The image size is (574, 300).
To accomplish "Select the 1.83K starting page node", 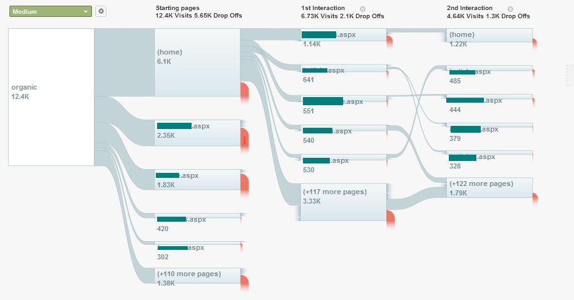I will [198, 180].
